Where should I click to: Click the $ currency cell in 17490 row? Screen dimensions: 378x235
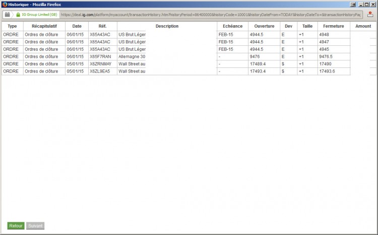pos(288,64)
